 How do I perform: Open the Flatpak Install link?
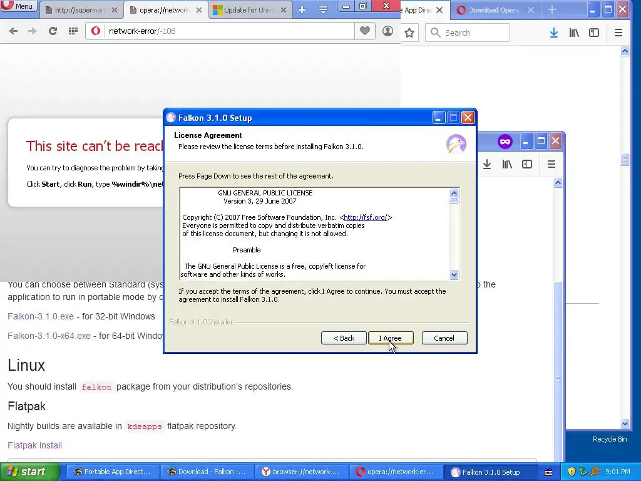click(x=35, y=445)
